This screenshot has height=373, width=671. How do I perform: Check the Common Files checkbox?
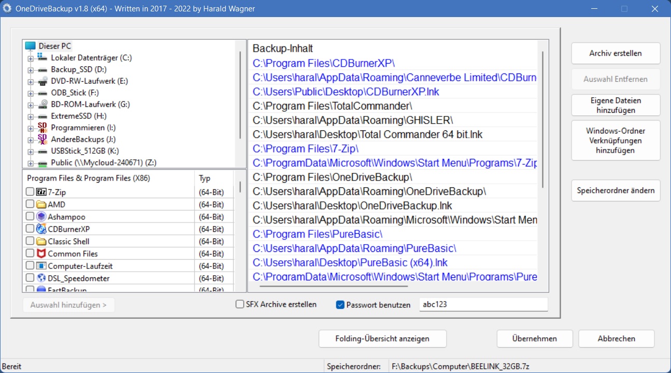pos(30,253)
